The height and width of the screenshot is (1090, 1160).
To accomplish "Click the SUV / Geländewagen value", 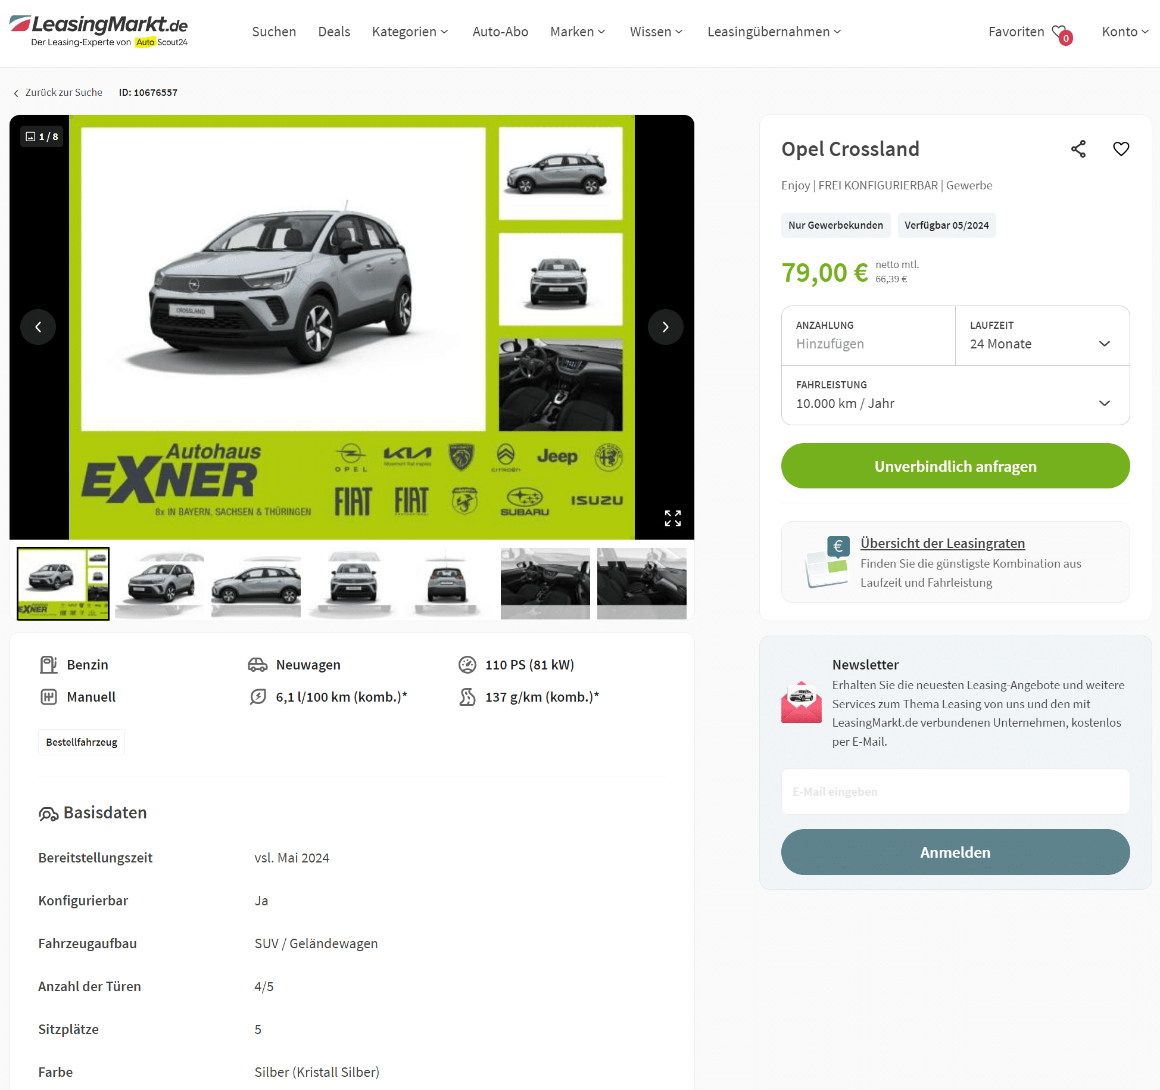I will coord(316,943).
